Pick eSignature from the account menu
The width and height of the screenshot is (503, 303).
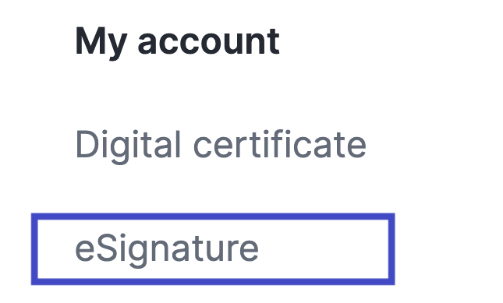click(x=213, y=249)
